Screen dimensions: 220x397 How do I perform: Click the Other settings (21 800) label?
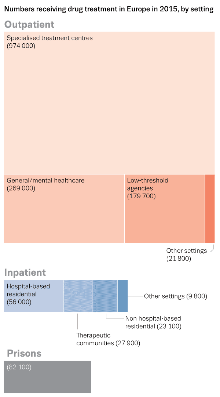coord(186,255)
